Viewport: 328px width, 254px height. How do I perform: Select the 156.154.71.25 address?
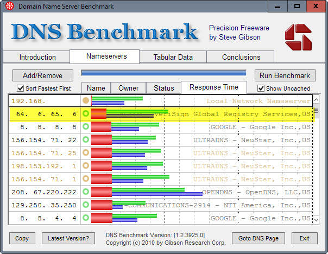pyautogui.click(x=44, y=153)
